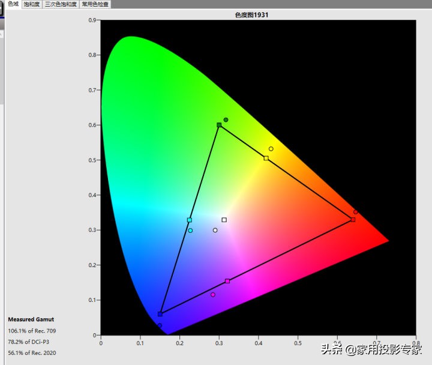This screenshot has height=365, width=432.
Task: Switch to the 色域 tab
Action: pyautogui.click(x=13, y=4)
